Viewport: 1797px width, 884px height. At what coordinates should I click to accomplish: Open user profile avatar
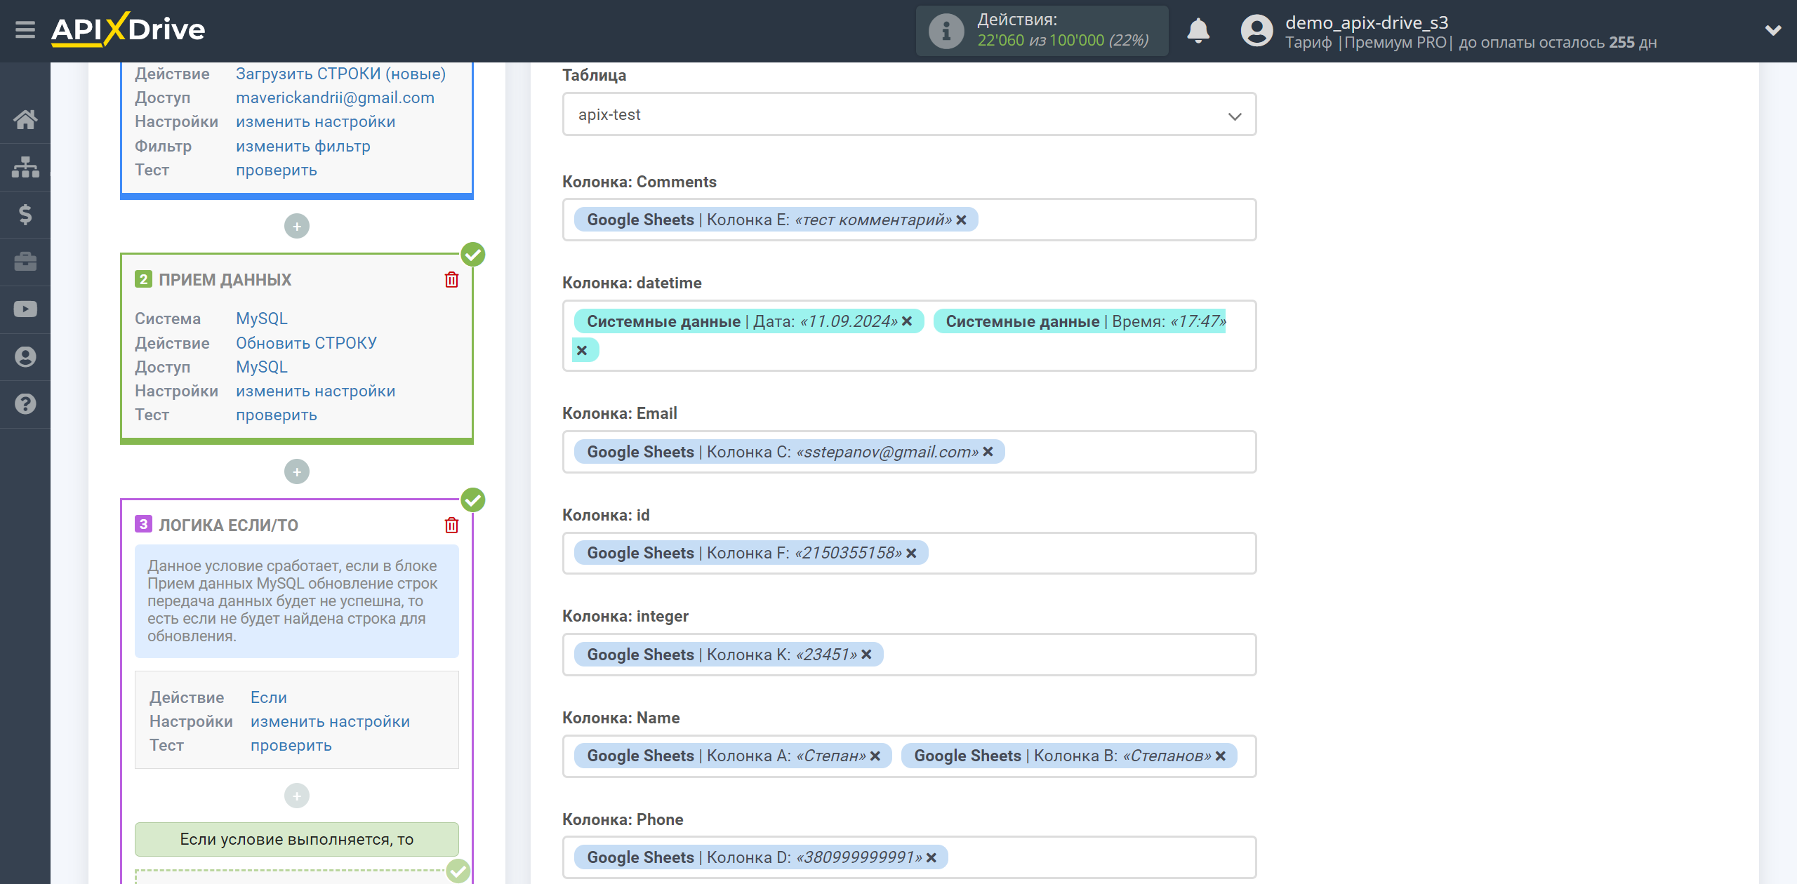tap(1256, 31)
